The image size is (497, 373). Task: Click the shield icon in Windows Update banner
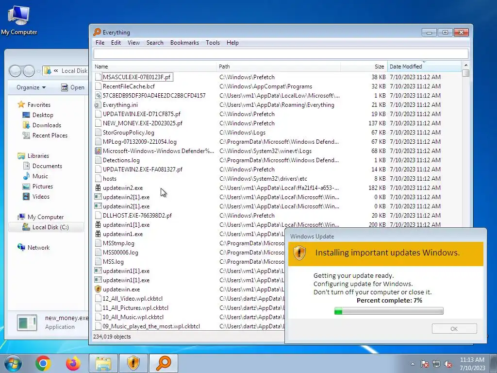299,253
